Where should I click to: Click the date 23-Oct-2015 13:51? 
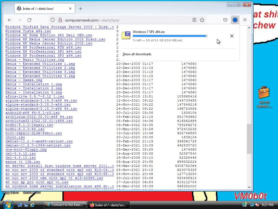point(135,97)
